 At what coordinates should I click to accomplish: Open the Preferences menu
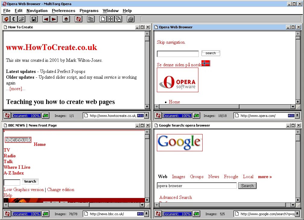point(63,11)
